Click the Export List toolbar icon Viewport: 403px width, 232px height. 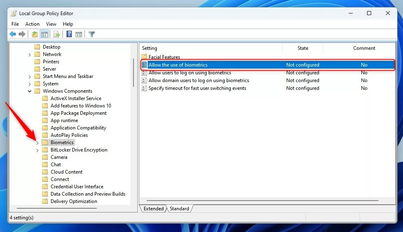point(56,34)
